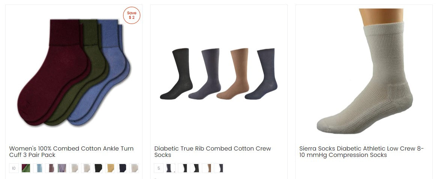This screenshot has height=179, width=439.
Task: Select the tan crew sock swatch
Action: [207, 168]
